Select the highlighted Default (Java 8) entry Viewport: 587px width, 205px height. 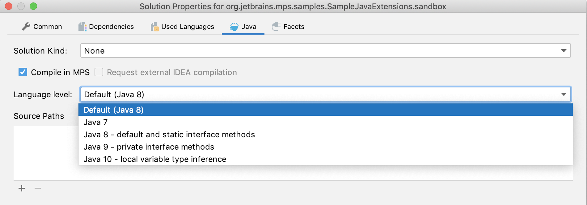click(x=114, y=110)
